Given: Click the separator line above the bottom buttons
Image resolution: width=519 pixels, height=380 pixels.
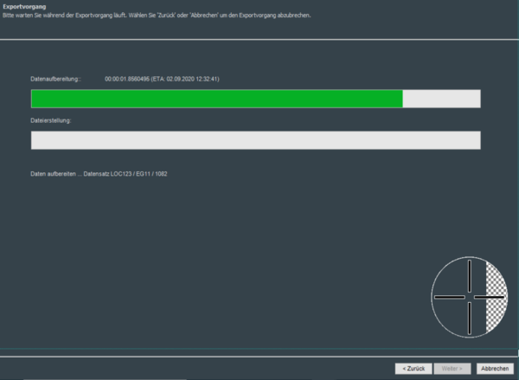Looking at the screenshot, I should pyautogui.click(x=259, y=355).
